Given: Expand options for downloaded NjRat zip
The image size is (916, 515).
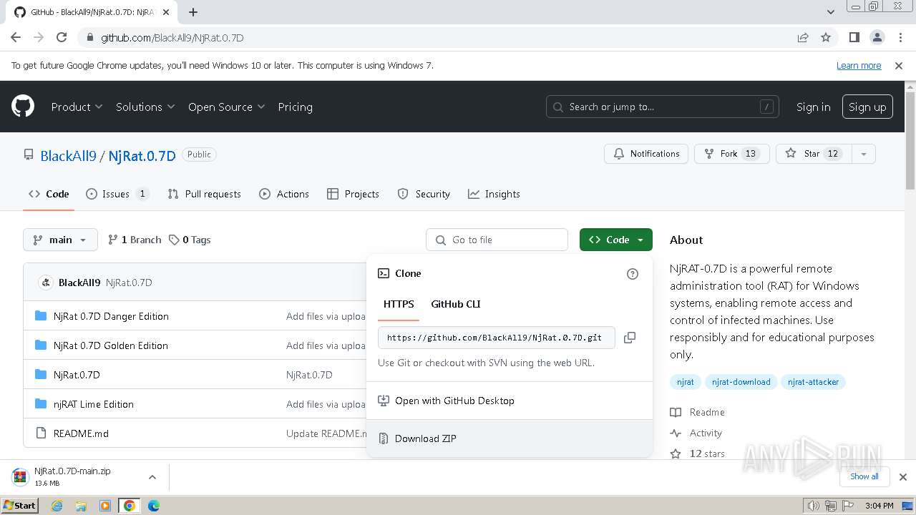Looking at the screenshot, I should (152, 477).
